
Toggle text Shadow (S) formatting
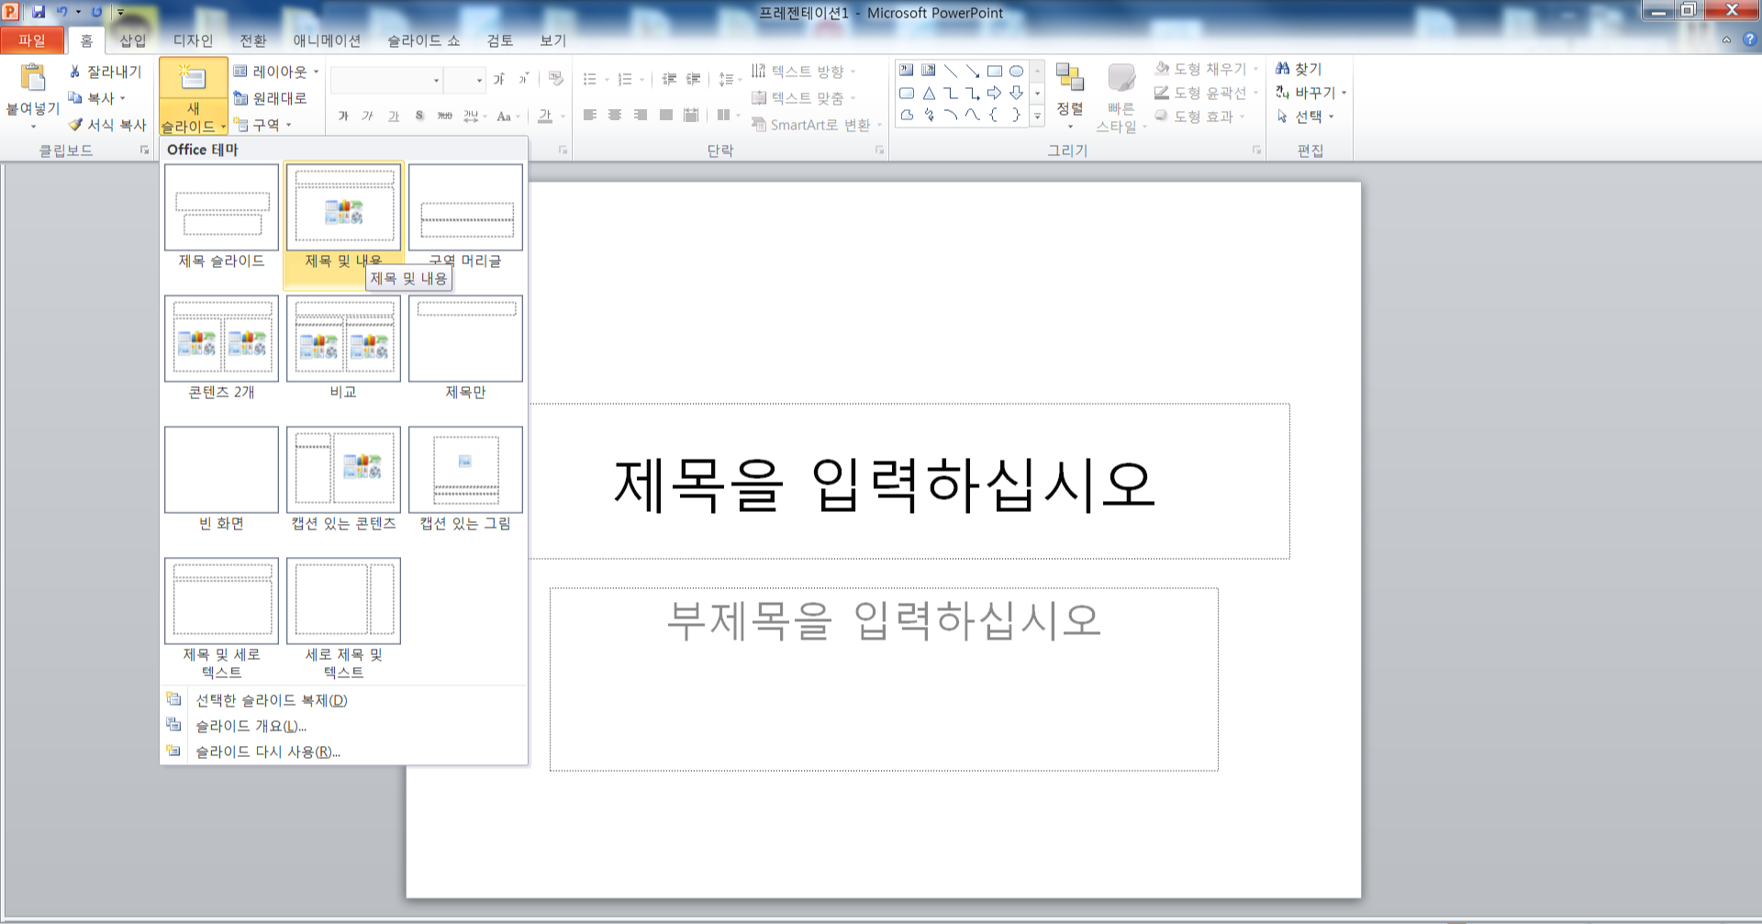coord(419,116)
